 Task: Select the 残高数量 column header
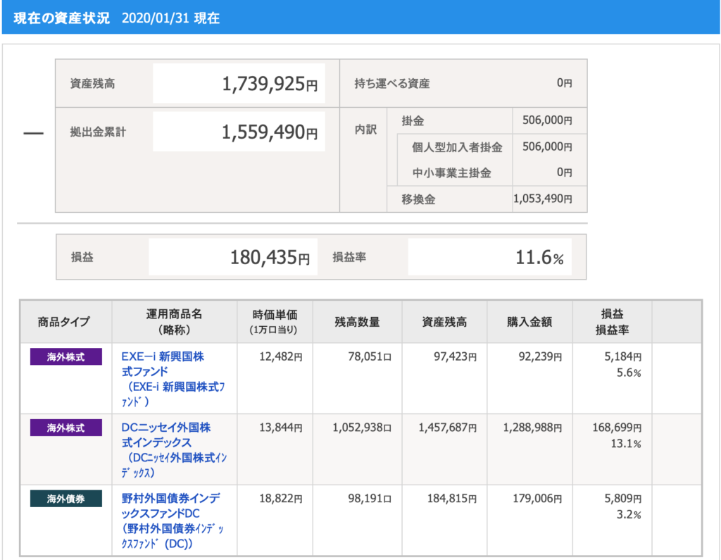pyautogui.click(x=357, y=322)
